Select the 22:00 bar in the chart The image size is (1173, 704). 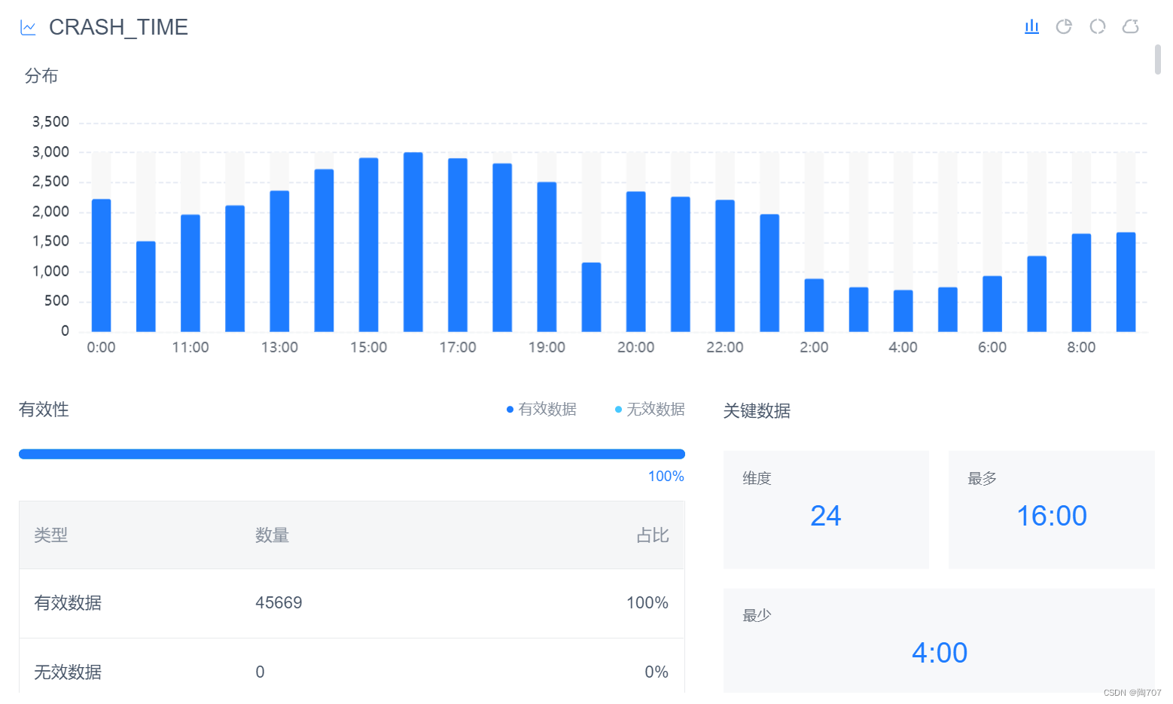coord(725,266)
